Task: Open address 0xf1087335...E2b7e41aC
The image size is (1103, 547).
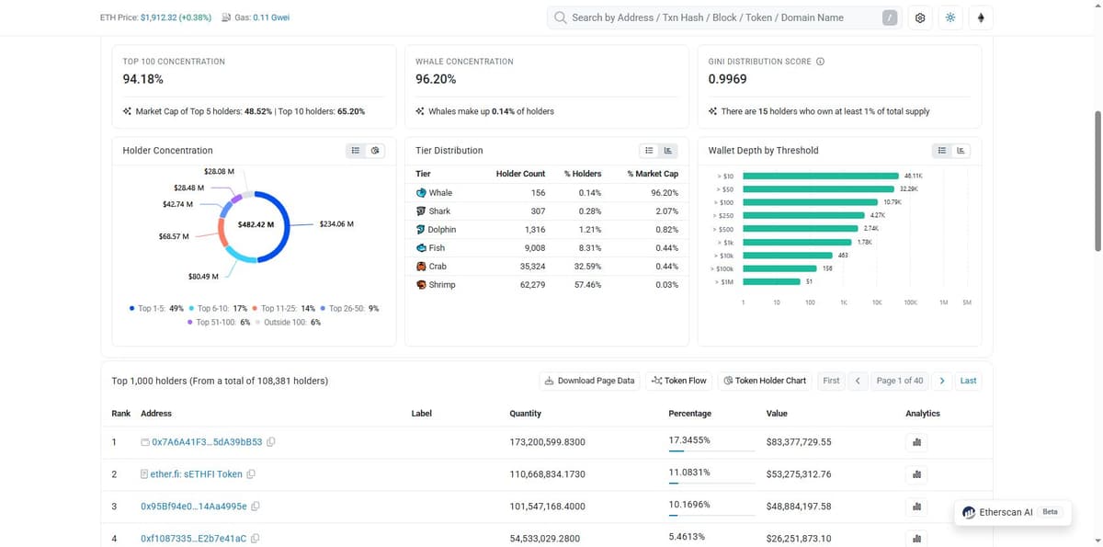Action: 194,539
